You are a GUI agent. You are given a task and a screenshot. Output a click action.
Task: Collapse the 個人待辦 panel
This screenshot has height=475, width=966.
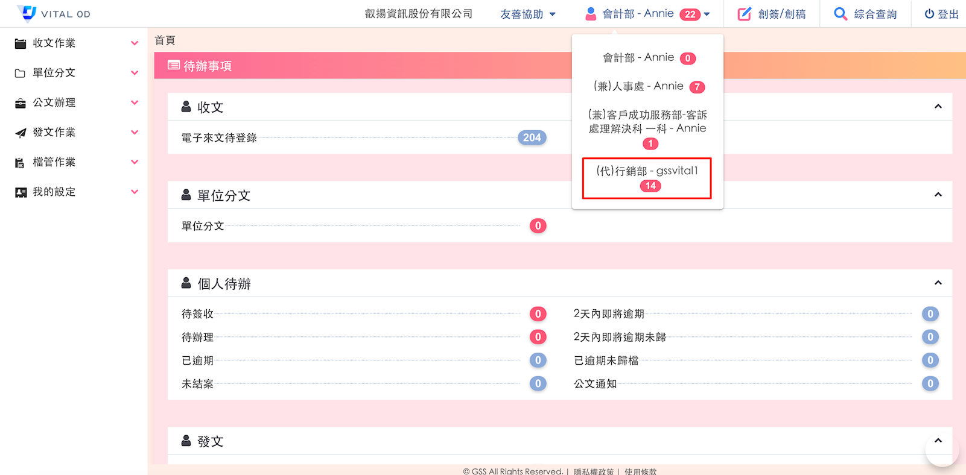tap(938, 283)
